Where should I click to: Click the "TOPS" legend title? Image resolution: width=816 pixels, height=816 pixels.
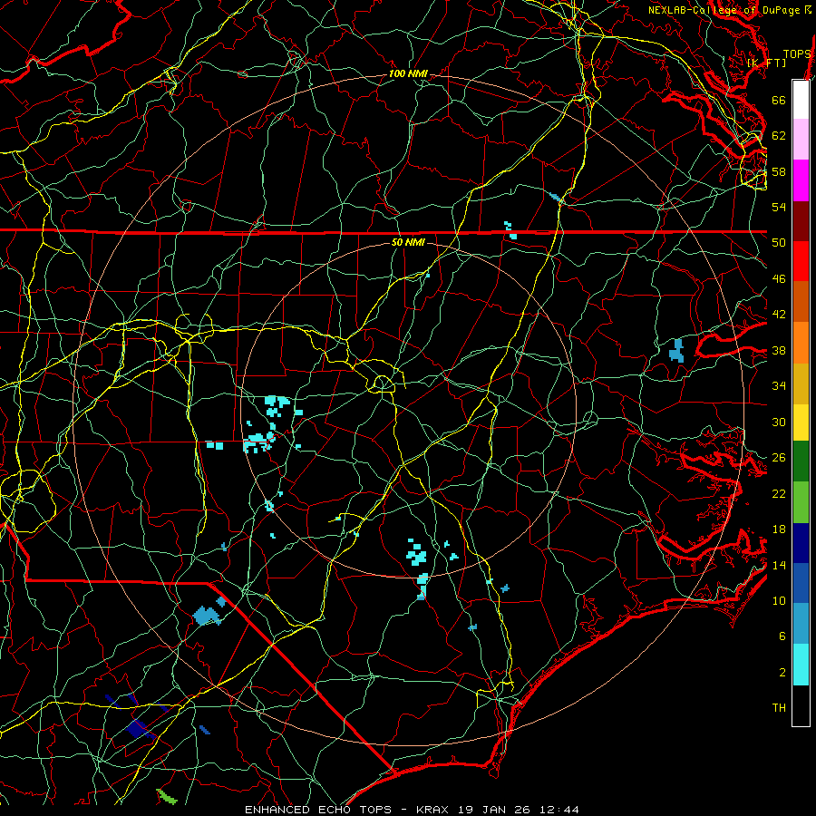[x=797, y=54]
